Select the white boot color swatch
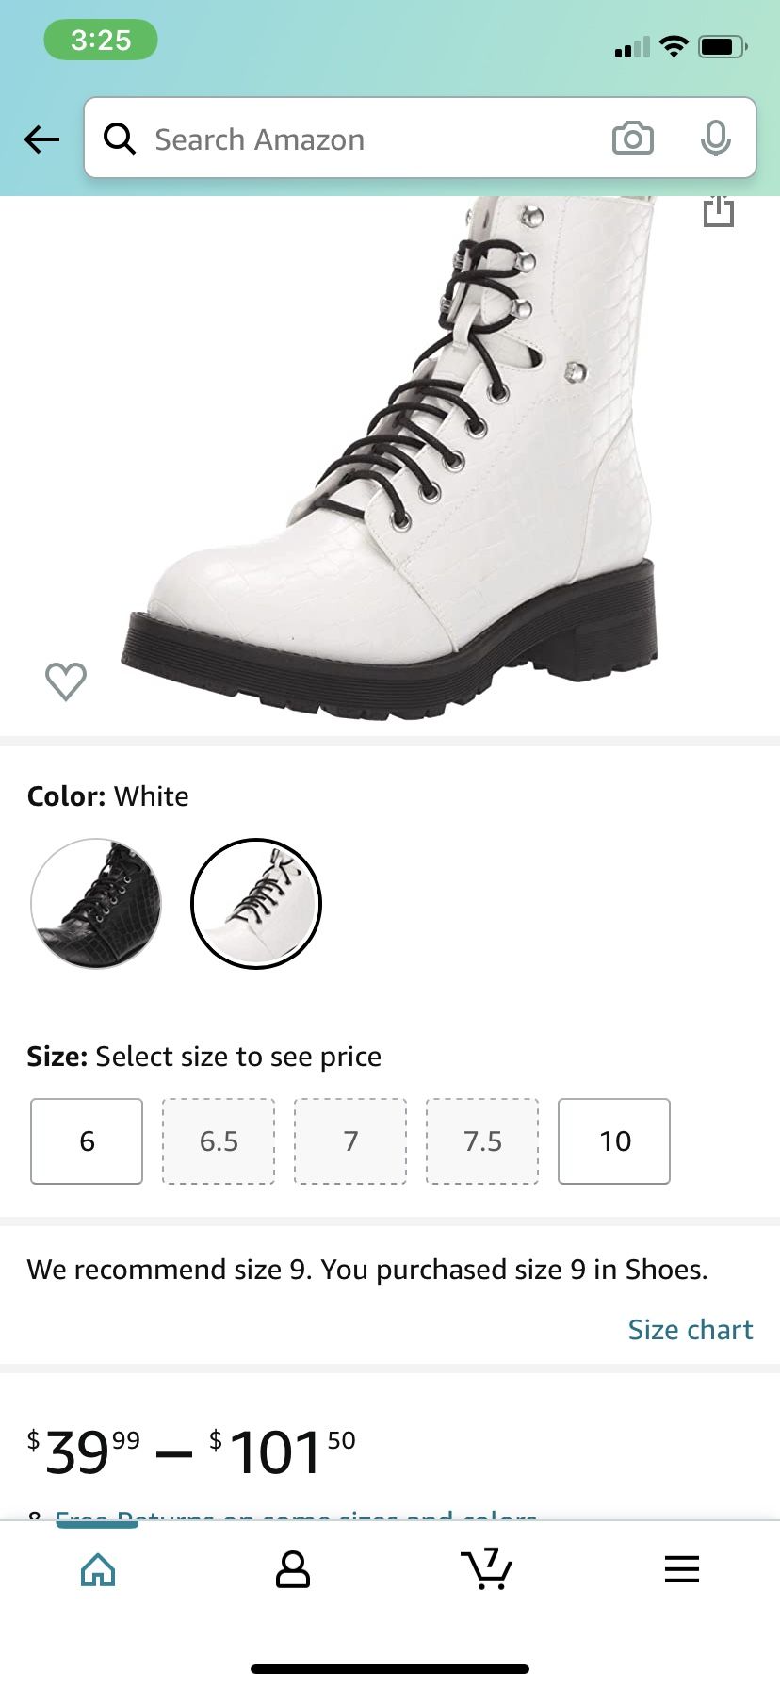The height and width of the screenshot is (1689, 780). coord(256,903)
